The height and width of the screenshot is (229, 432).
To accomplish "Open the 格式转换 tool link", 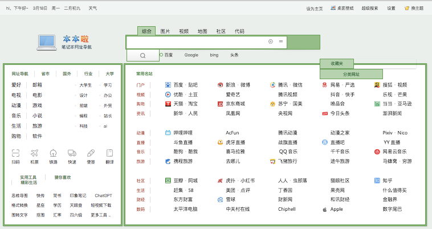I will [x=19, y=205].
